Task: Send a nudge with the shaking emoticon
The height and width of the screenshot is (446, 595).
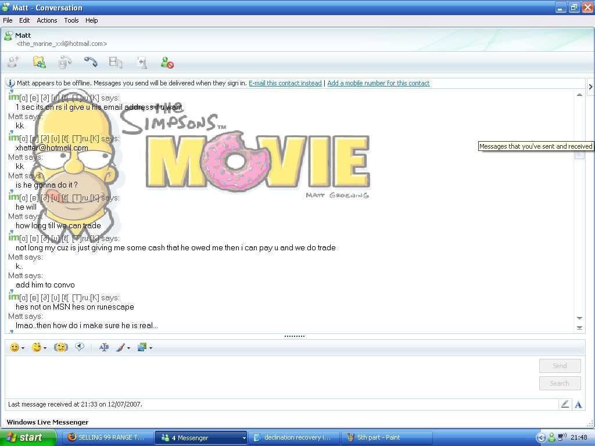Action: pos(60,347)
